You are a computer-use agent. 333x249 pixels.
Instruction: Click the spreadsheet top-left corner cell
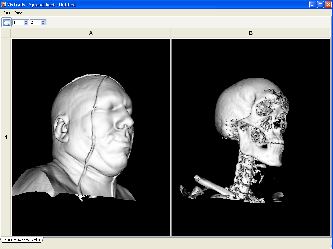[6, 33]
